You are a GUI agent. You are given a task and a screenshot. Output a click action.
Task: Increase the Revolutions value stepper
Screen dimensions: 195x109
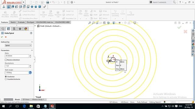coord(30,65)
